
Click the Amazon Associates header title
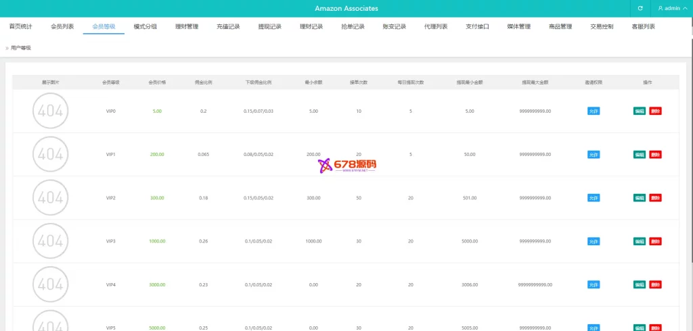pos(346,8)
